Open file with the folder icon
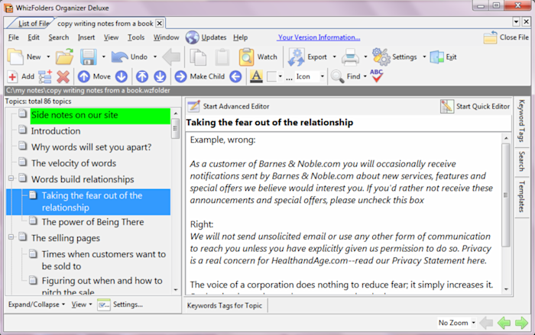 tap(65, 56)
